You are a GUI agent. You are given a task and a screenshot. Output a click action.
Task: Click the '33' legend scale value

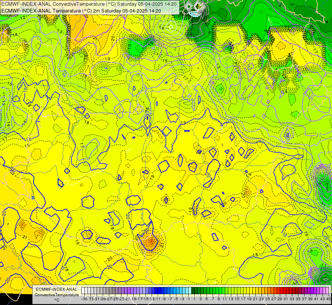(x=292, y=299)
